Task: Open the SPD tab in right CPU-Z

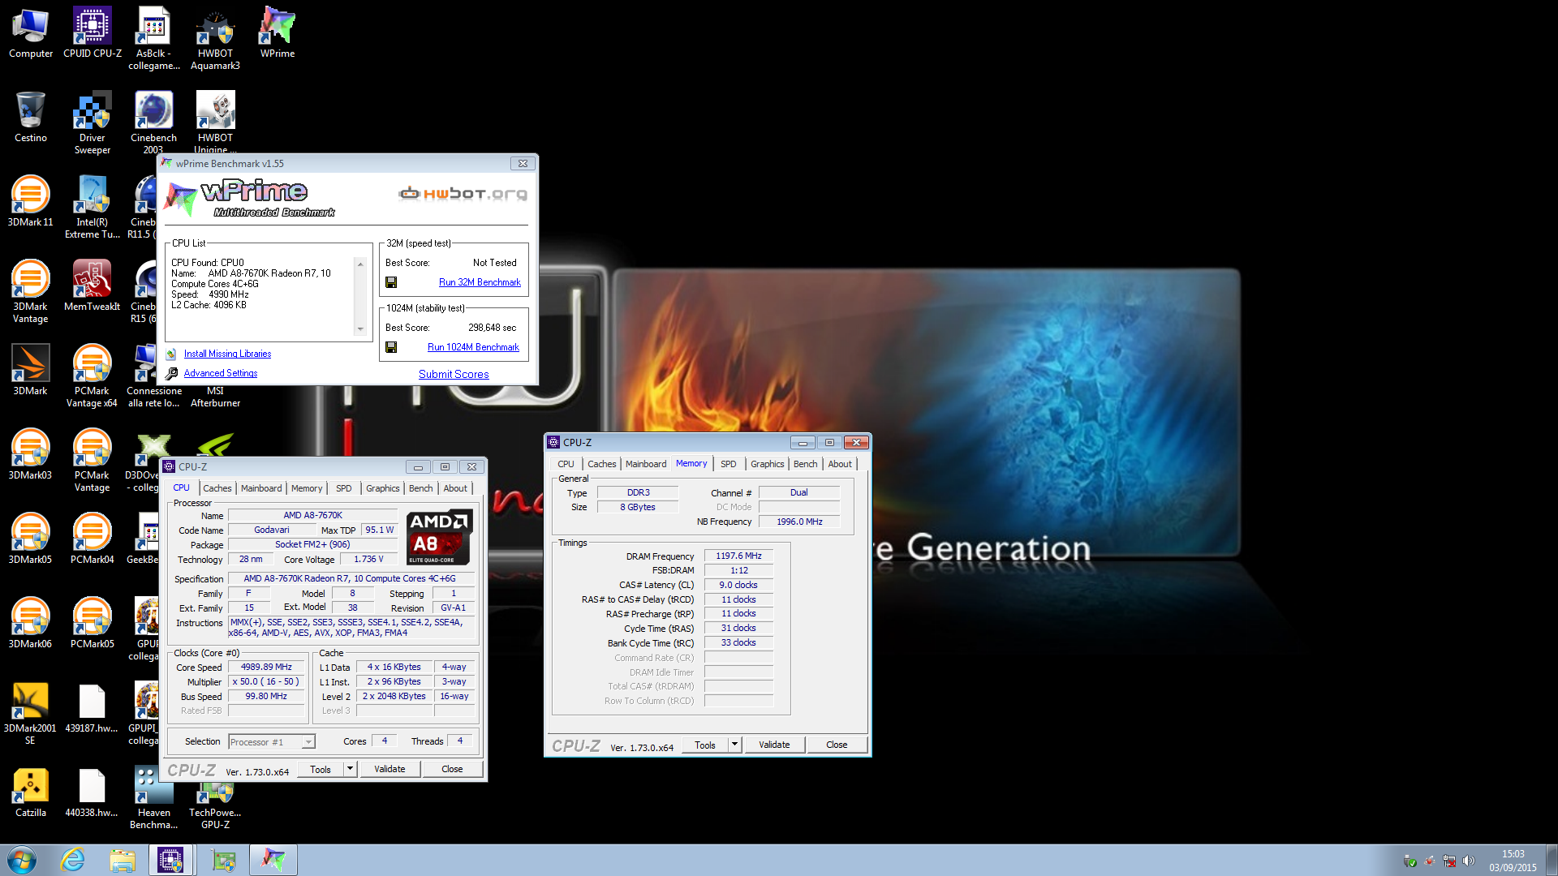Action: coord(728,464)
